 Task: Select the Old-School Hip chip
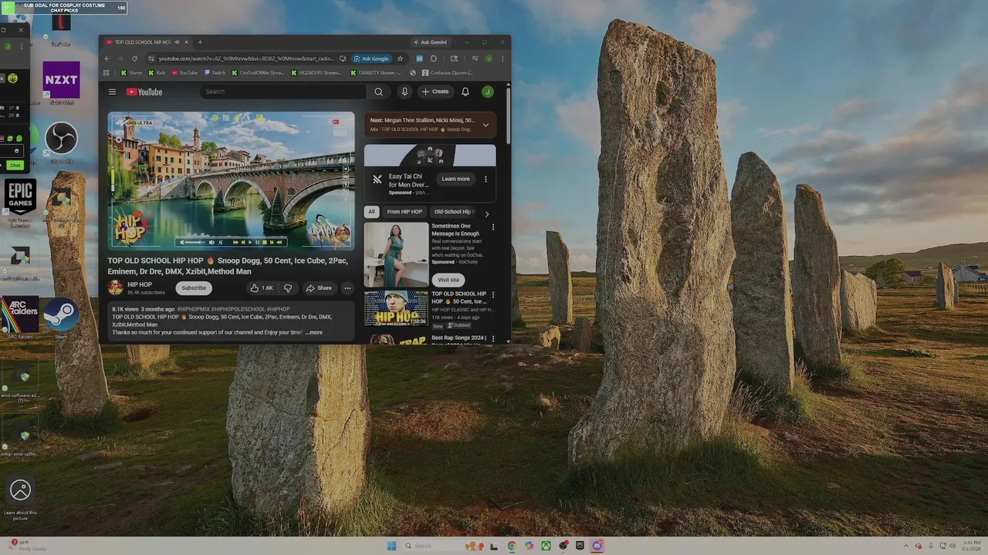point(454,212)
